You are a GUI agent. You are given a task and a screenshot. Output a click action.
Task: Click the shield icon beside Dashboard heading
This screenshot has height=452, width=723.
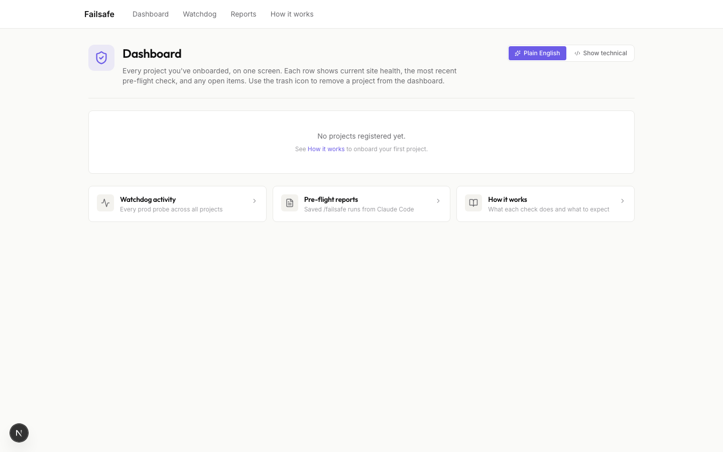(101, 58)
